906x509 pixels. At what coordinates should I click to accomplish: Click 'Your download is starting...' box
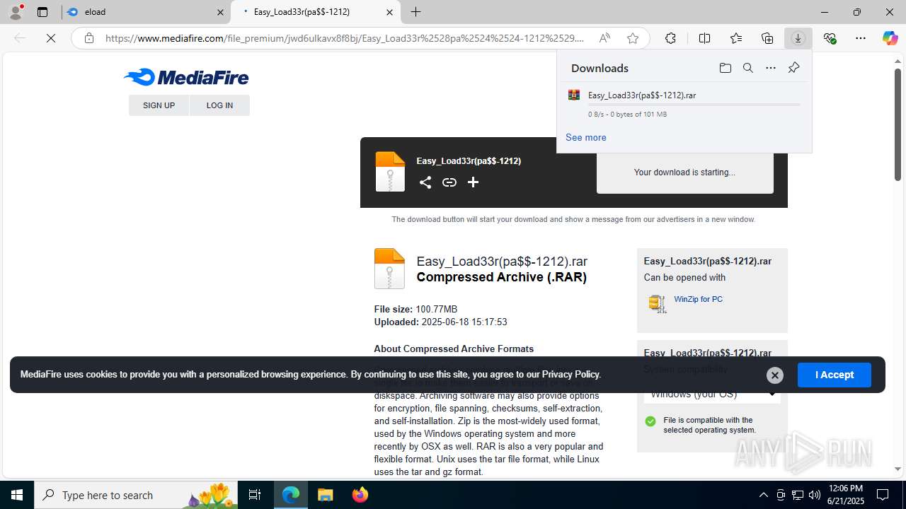point(684,172)
